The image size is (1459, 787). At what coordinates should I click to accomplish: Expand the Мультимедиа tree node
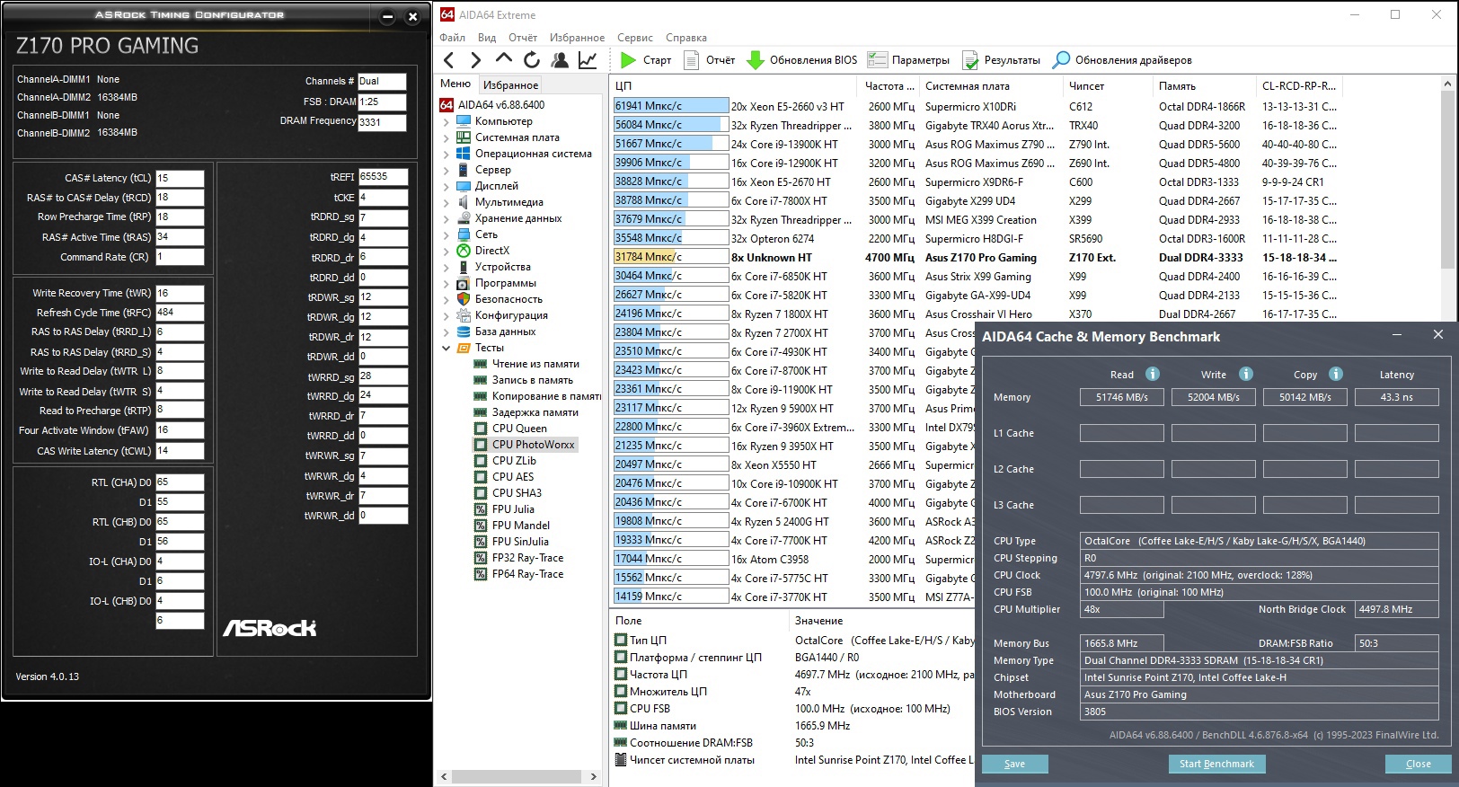coord(447,202)
